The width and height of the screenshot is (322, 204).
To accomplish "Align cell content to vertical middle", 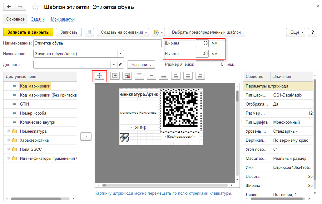I will point(151,76).
